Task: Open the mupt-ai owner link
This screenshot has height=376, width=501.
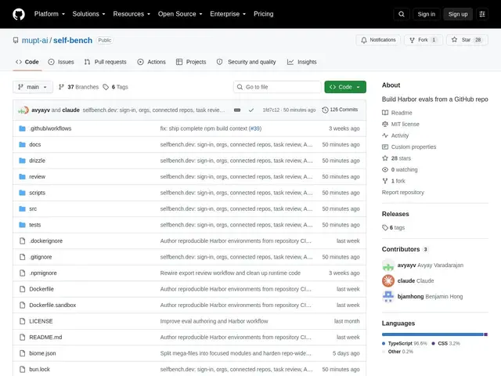Action: [x=34, y=40]
